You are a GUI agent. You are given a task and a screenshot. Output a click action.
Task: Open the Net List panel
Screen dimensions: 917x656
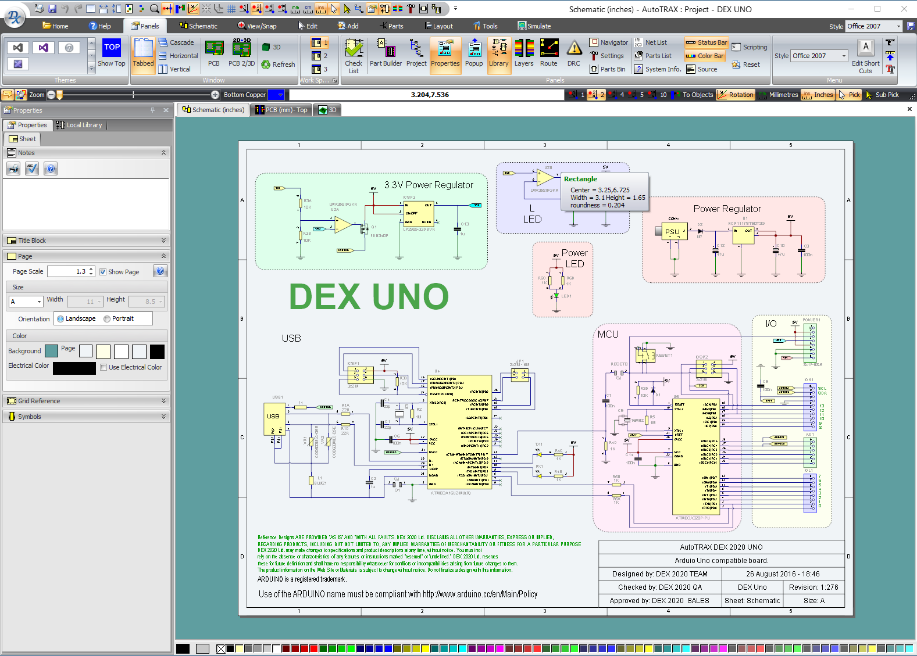pyautogui.click(x=650, y=42)
